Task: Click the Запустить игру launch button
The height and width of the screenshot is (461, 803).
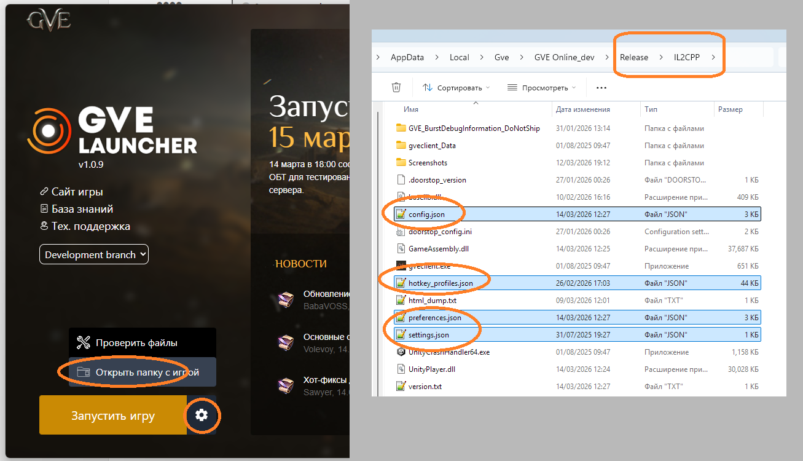Action: pyautogui.click(x=113, y=416)
